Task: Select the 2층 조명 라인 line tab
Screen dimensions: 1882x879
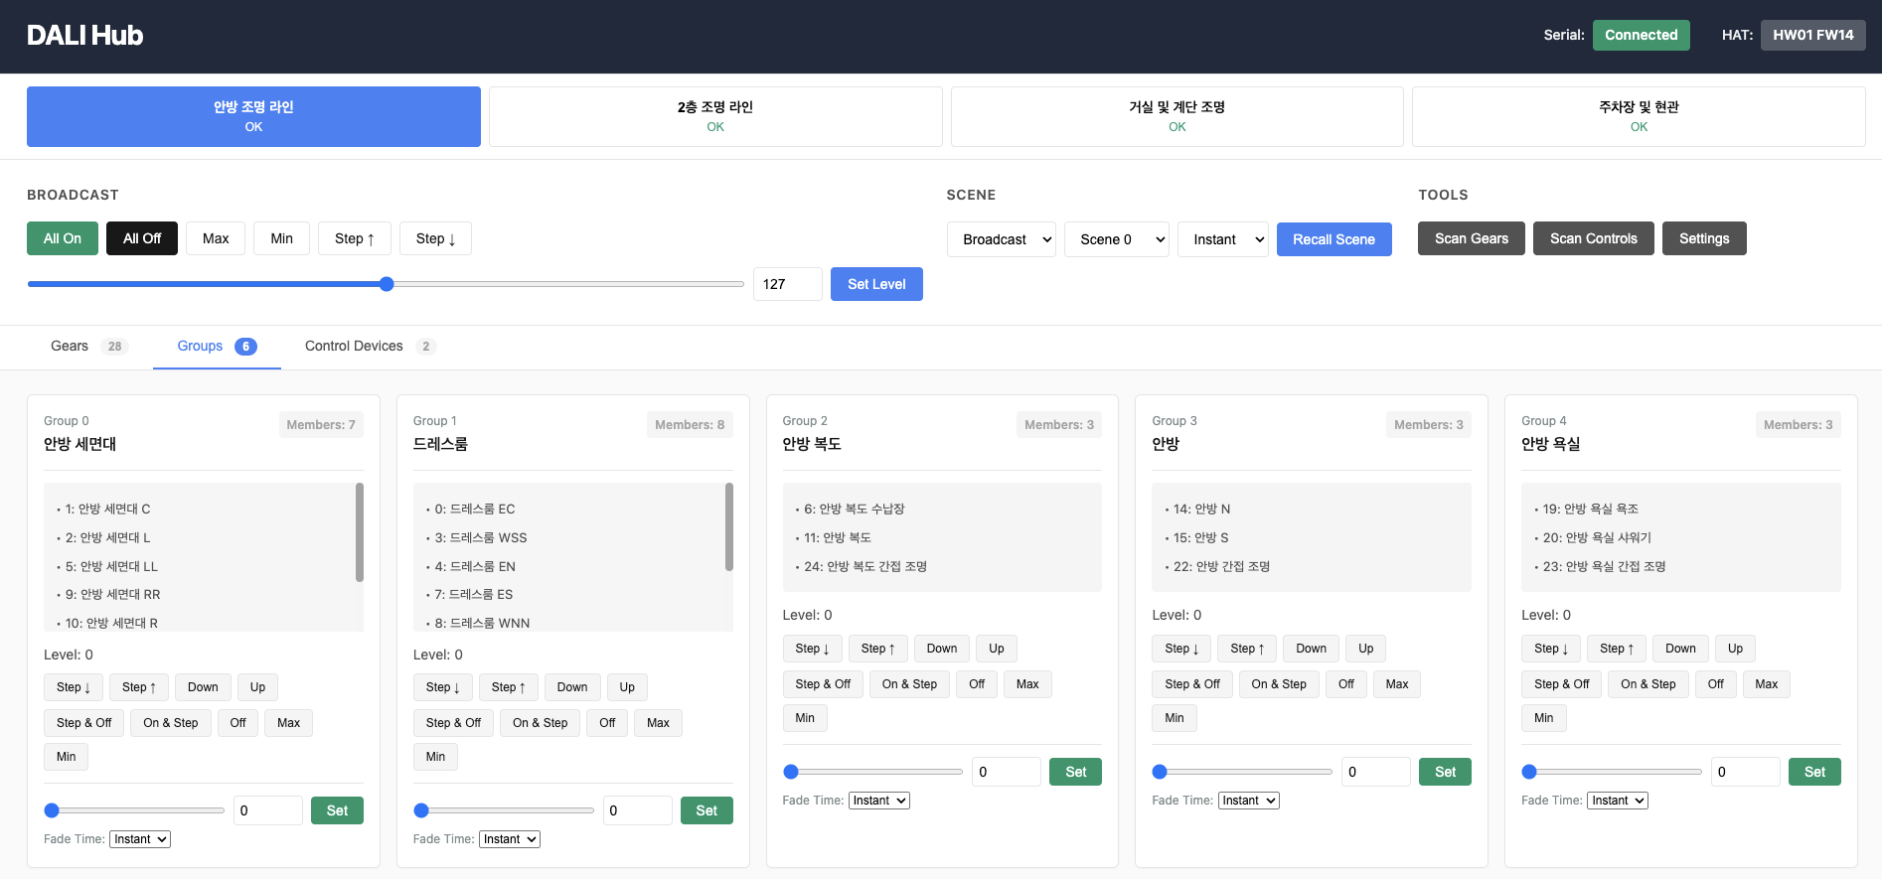Action: (715, 116)
